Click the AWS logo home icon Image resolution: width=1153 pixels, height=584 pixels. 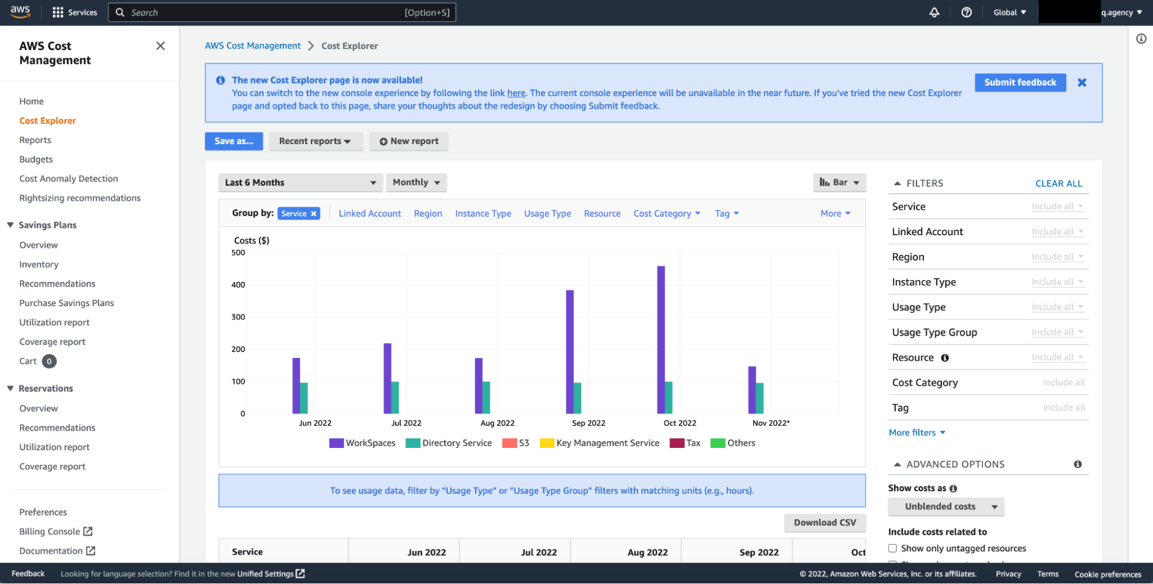20,12
